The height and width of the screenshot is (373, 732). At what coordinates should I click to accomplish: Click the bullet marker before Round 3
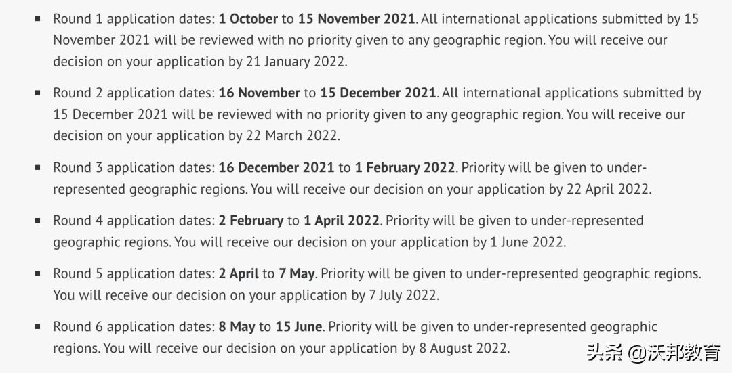point(38,167)
